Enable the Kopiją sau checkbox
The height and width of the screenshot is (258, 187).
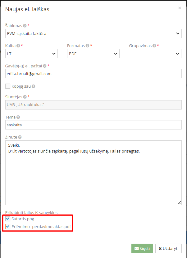click(7, 86)
